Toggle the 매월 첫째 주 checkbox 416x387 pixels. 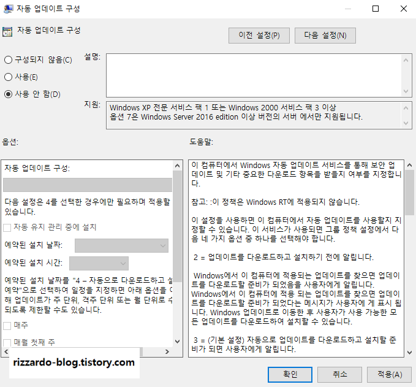pyautogui.click(x=7, y=343)
